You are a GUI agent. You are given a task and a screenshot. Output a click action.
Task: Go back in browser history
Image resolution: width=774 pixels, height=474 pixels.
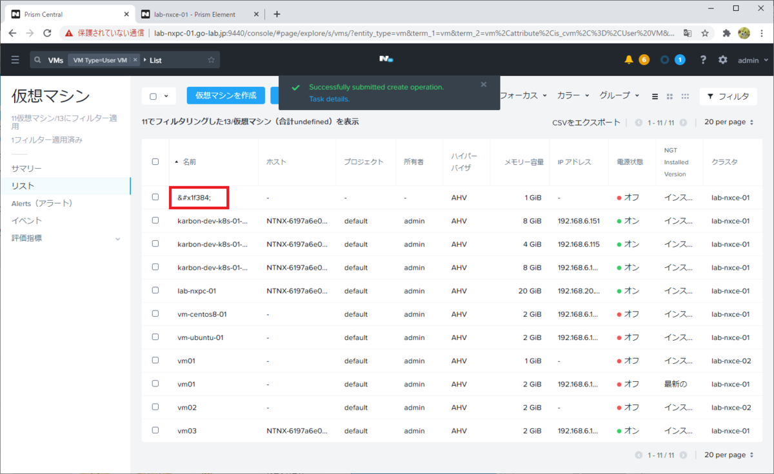[x=14, y=33]
